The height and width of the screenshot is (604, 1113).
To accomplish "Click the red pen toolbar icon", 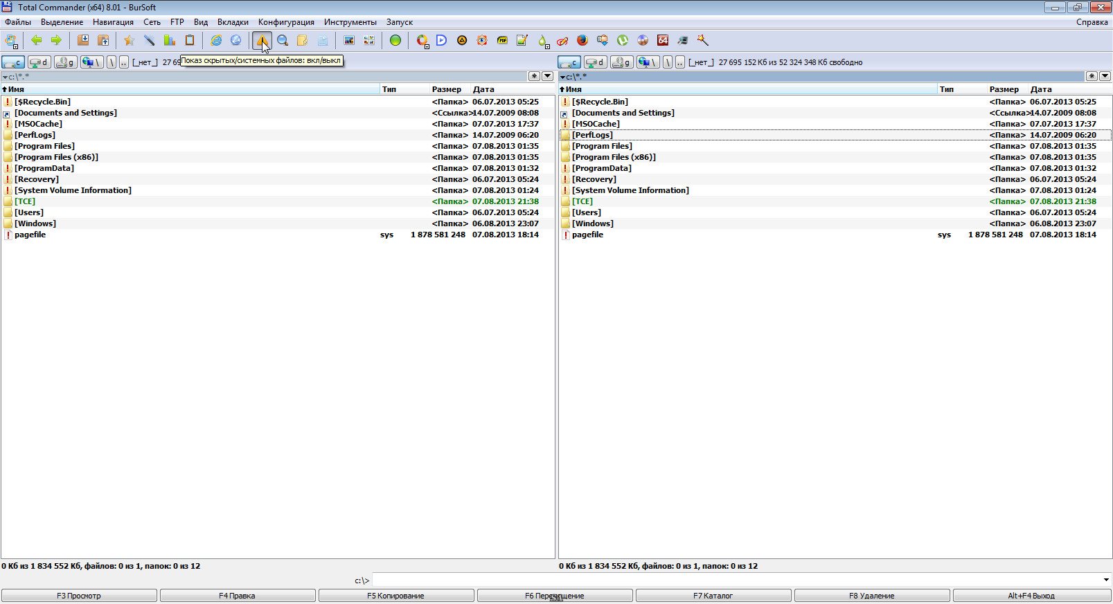I will coord(562,40).
